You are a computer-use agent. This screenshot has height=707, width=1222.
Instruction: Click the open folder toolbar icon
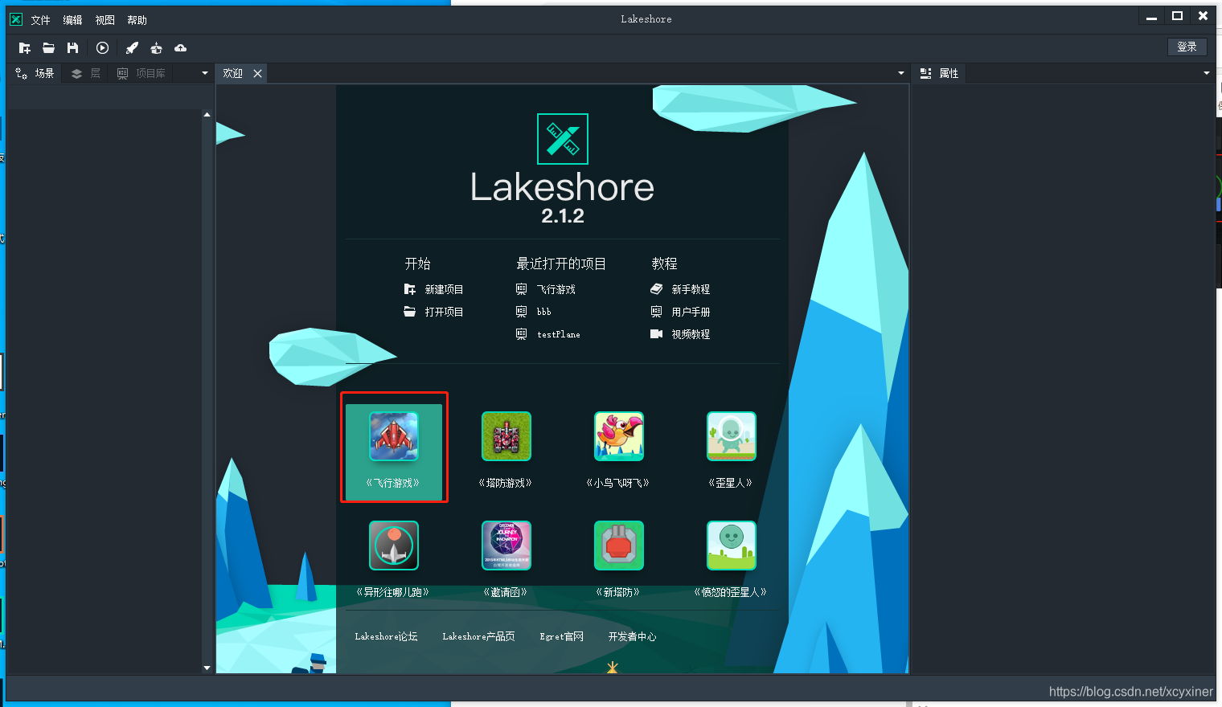[x=49, y=48]
